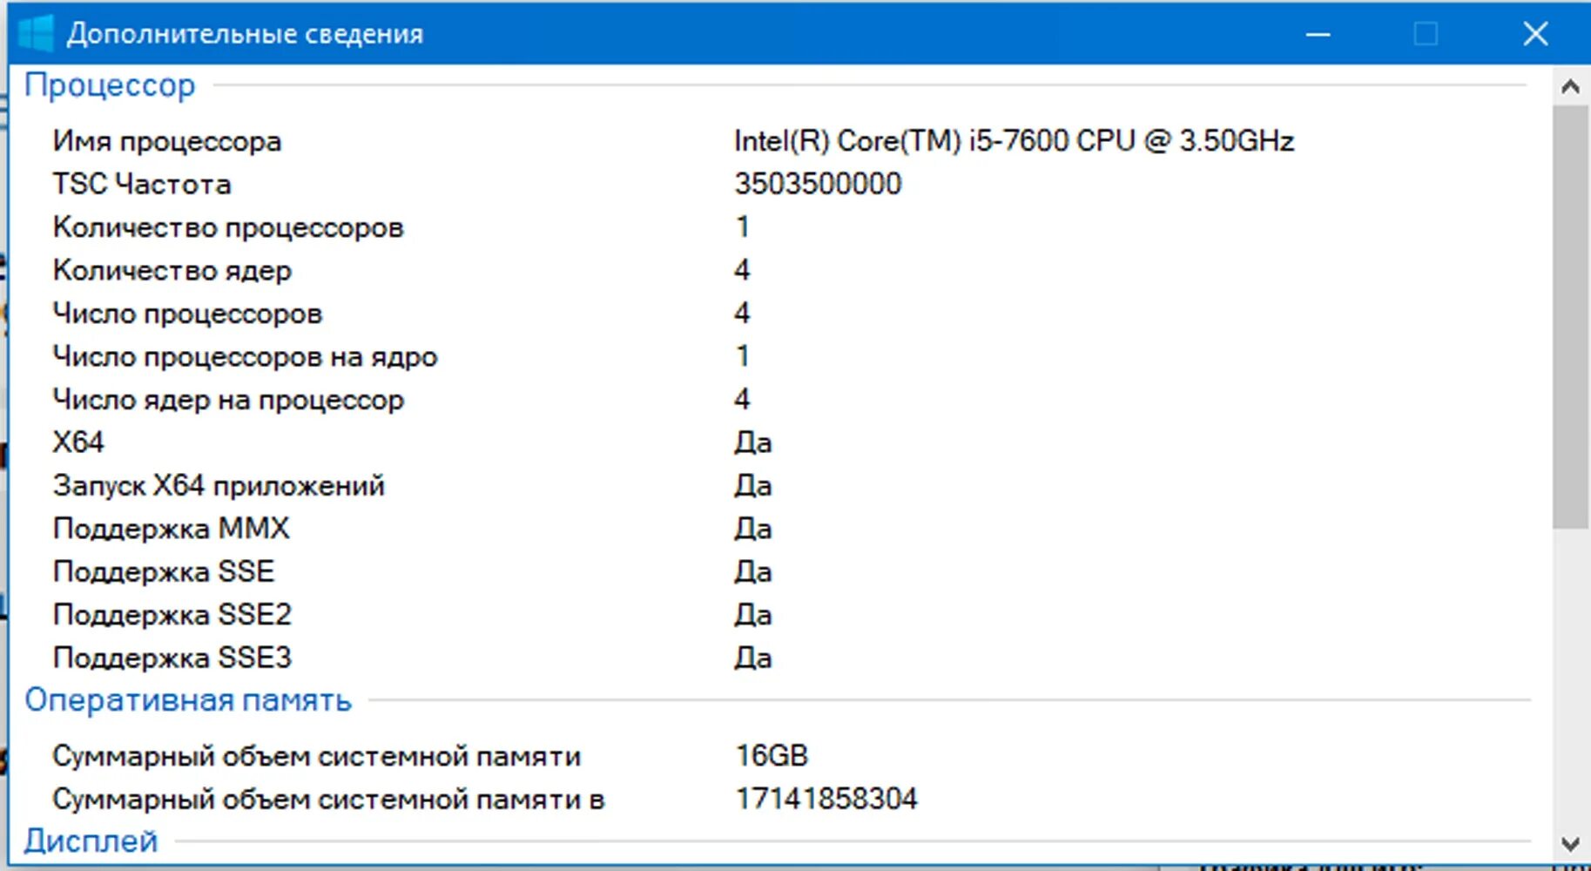Screen dimensions: 1591x871
Task: Click Суммарный объем системной памяти в label
Action: click(328, 799)
